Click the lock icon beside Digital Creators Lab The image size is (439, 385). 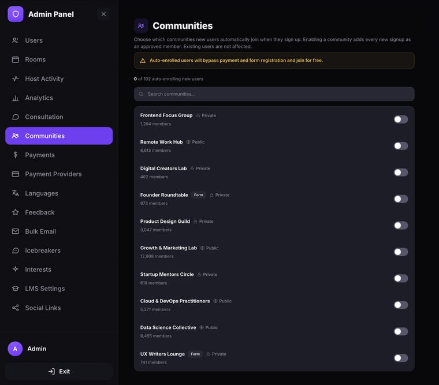click(x=192, y=169)
